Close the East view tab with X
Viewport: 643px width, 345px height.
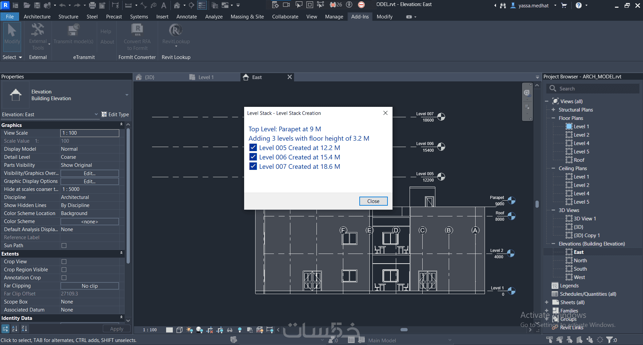[290, 77]
